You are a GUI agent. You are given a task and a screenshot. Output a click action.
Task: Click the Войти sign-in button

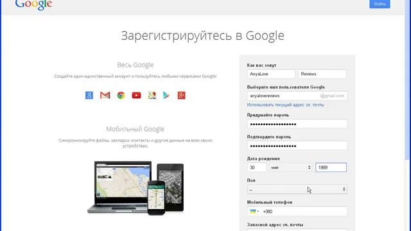380,4
